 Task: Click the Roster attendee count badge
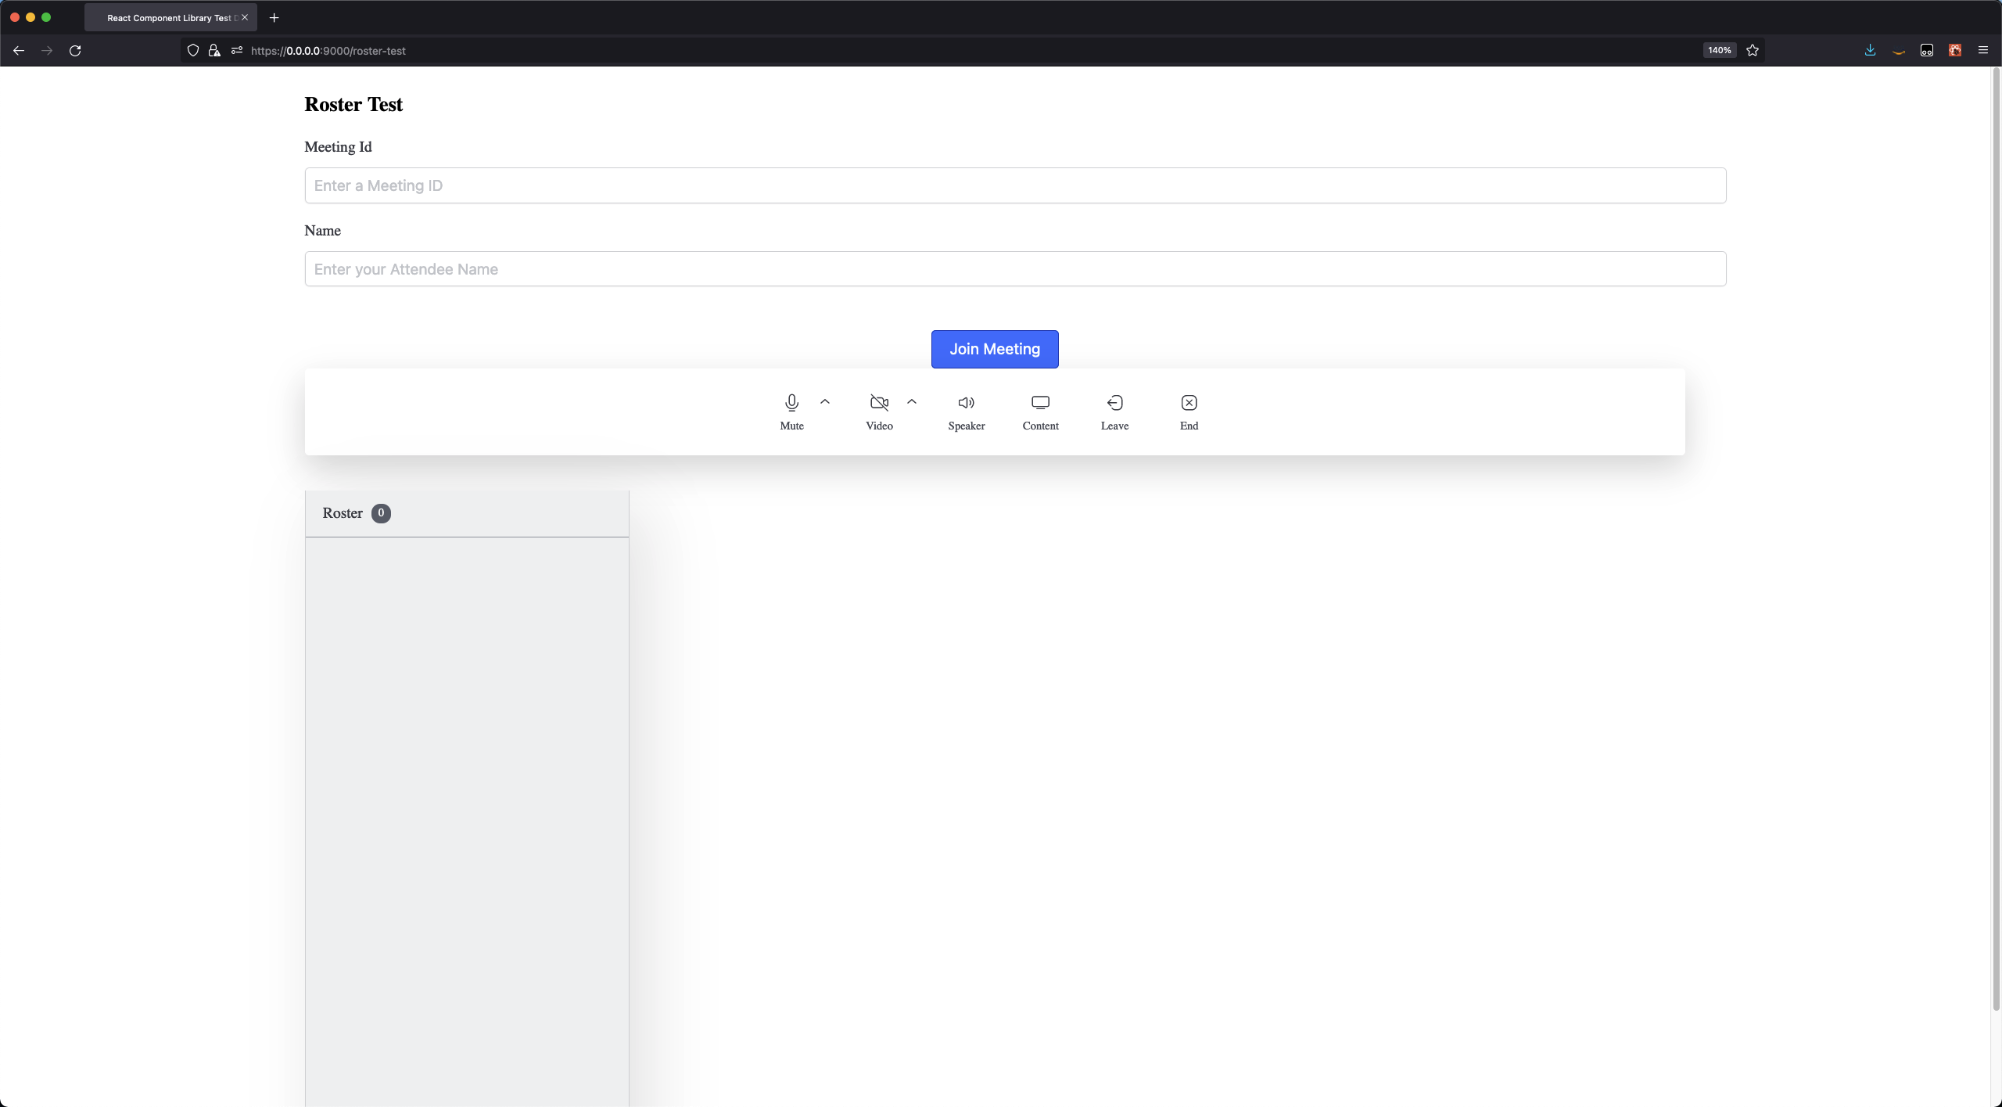381,513
